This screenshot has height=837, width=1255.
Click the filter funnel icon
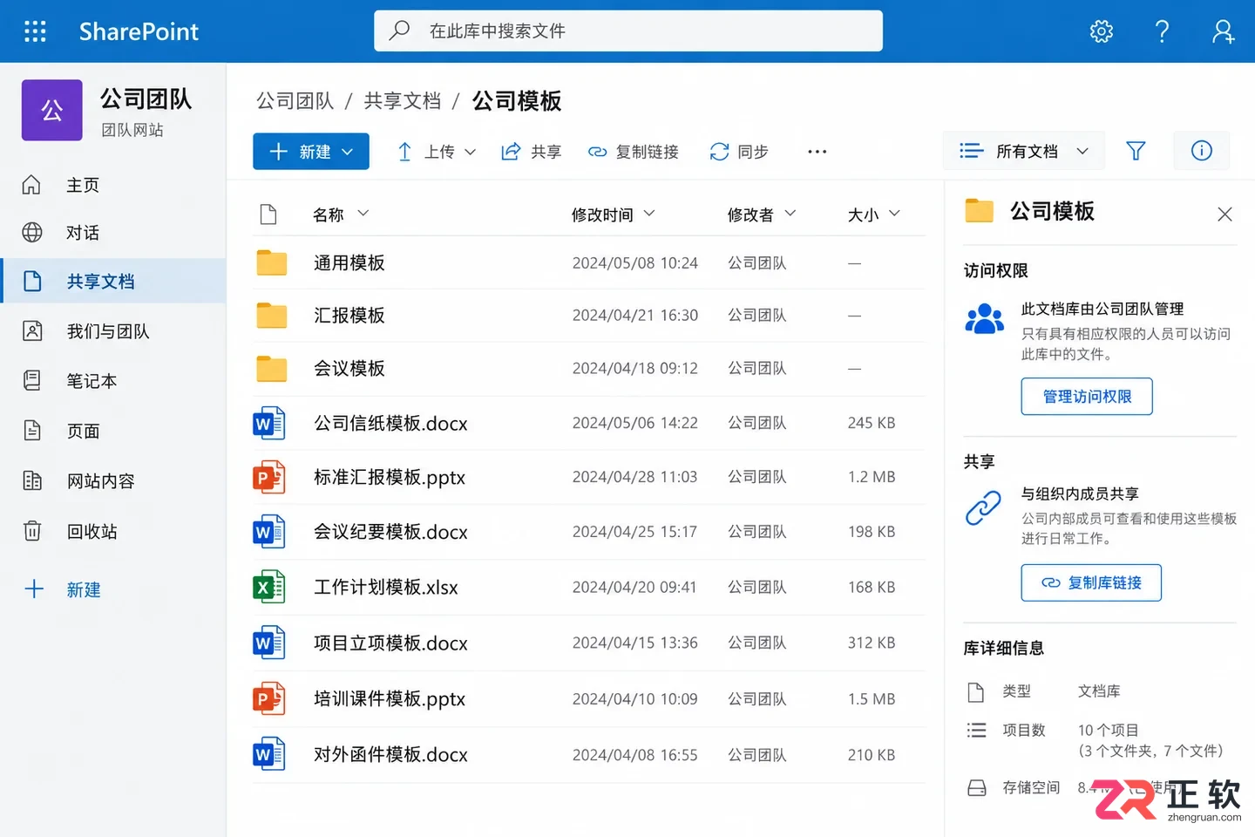click(1136, 151)
